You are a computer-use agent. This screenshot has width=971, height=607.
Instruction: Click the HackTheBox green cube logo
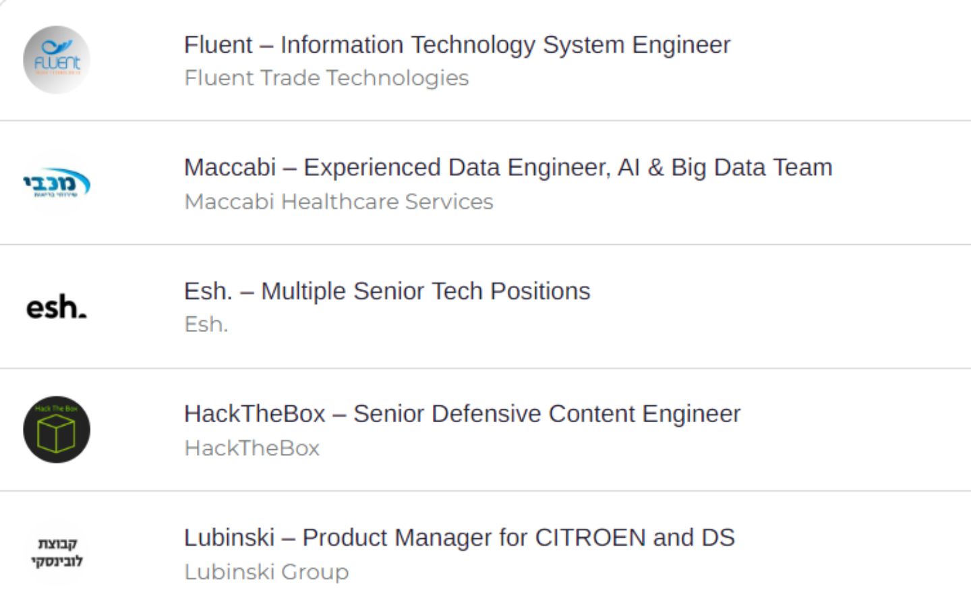57,430
